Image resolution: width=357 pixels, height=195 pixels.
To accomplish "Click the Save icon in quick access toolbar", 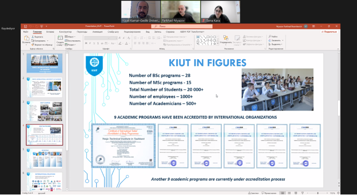I will tap(25, 26).
